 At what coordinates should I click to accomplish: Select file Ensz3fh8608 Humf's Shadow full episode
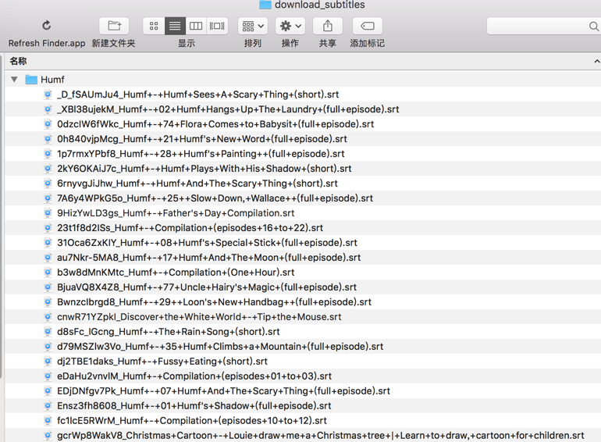pyautogui.click(x=194, y=406)
